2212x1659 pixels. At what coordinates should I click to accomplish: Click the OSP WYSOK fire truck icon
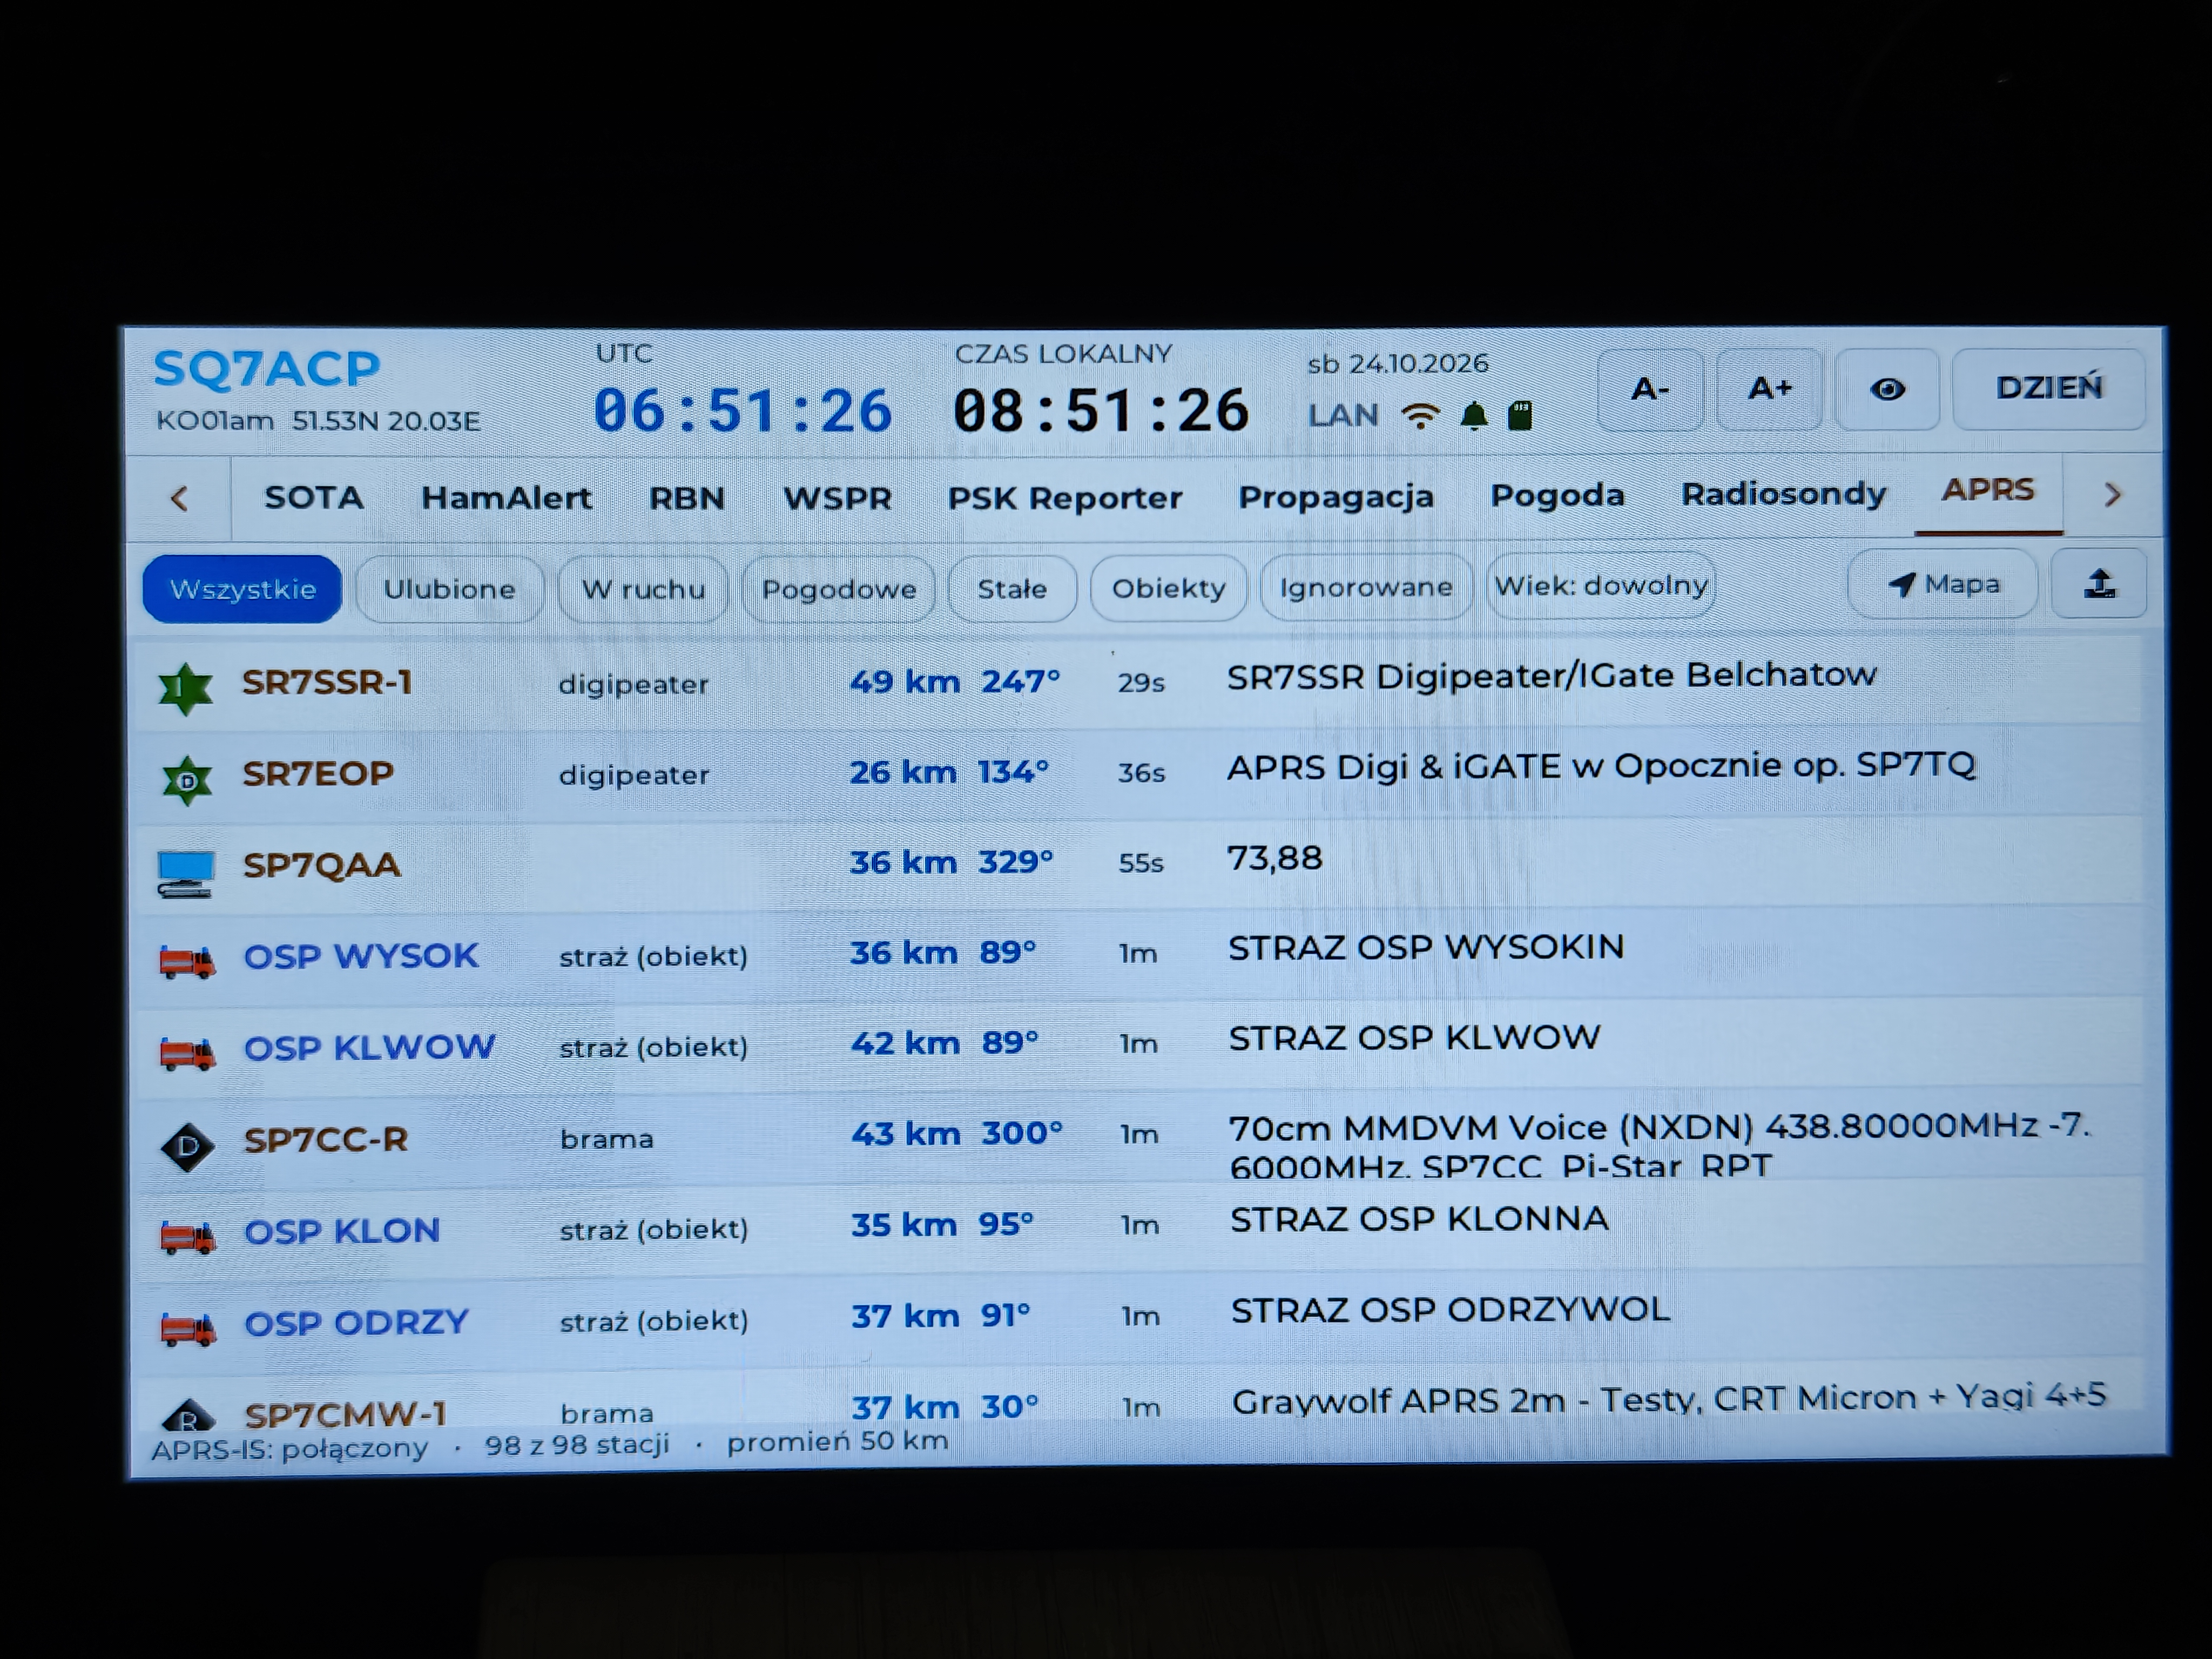(x=187, y=961)
